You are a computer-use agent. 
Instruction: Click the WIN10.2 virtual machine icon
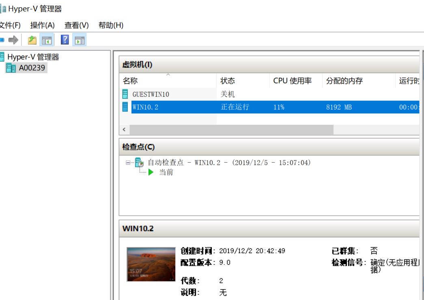pyautogui.click(x=125, y=107)
